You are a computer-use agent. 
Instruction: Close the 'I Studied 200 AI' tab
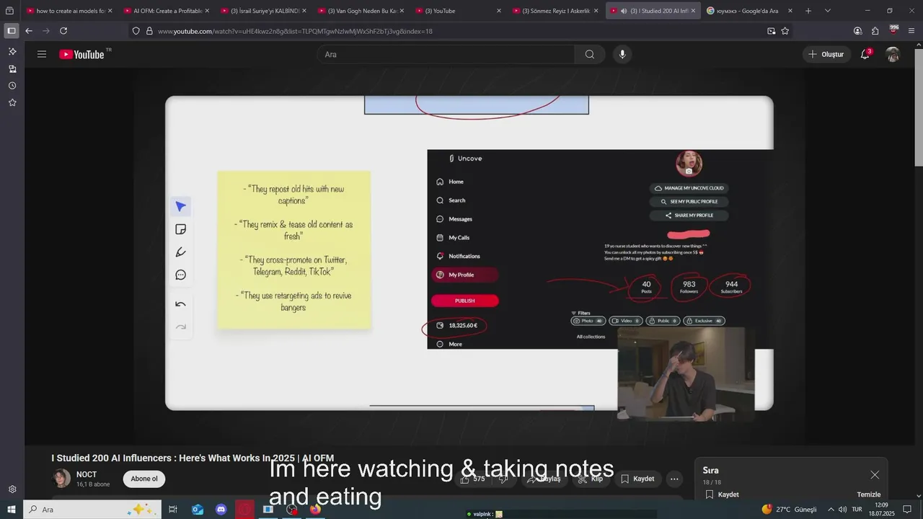[694, 11]
